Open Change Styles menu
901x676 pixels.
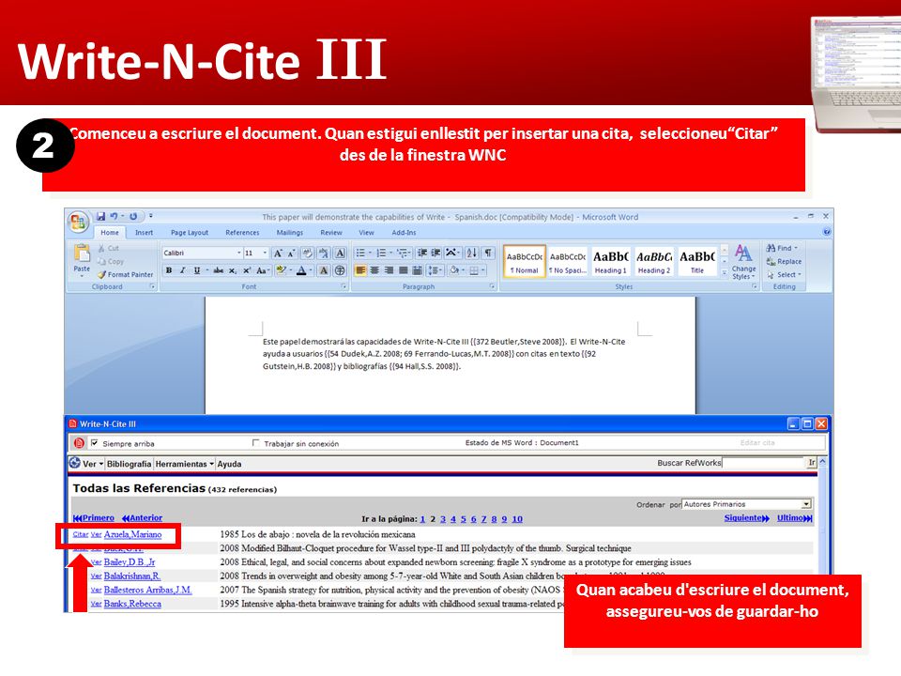coord(743,262)
